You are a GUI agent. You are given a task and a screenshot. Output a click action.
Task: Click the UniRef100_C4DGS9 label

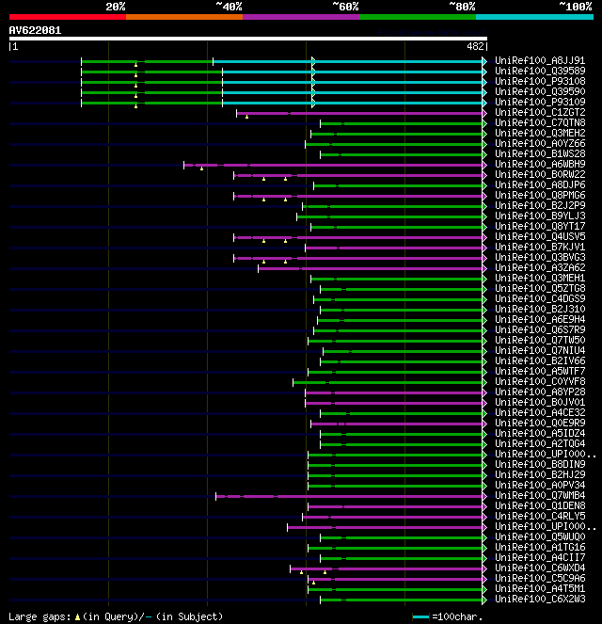[x=540, y=299]
